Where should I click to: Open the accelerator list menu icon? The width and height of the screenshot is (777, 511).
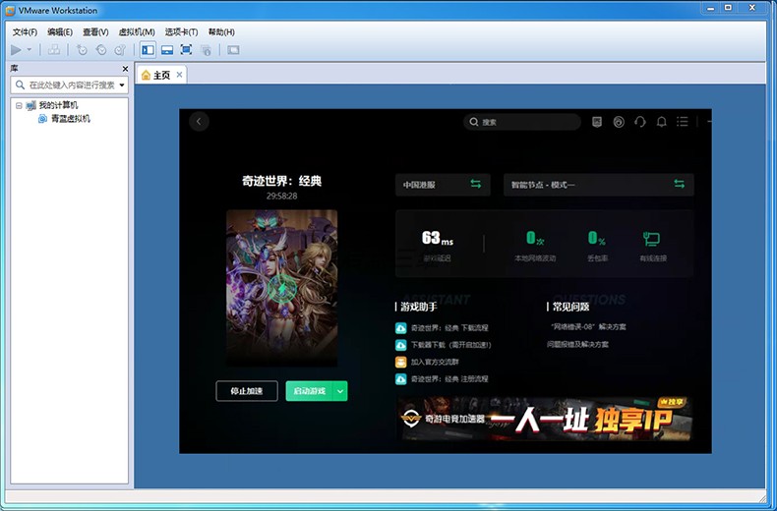point(683,122)
